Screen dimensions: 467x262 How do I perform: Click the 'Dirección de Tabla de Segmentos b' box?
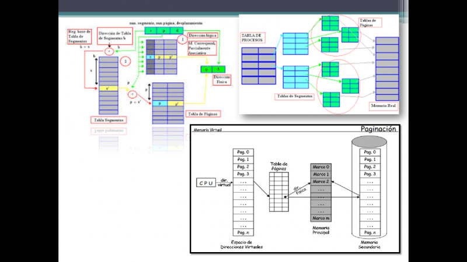point(119,36)
